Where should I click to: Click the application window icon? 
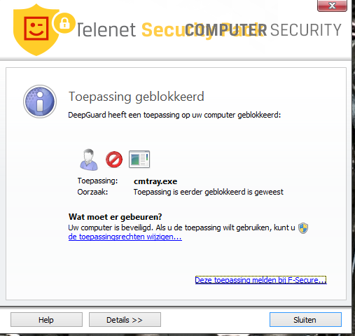pyautogui.click(x=139, y=160)
